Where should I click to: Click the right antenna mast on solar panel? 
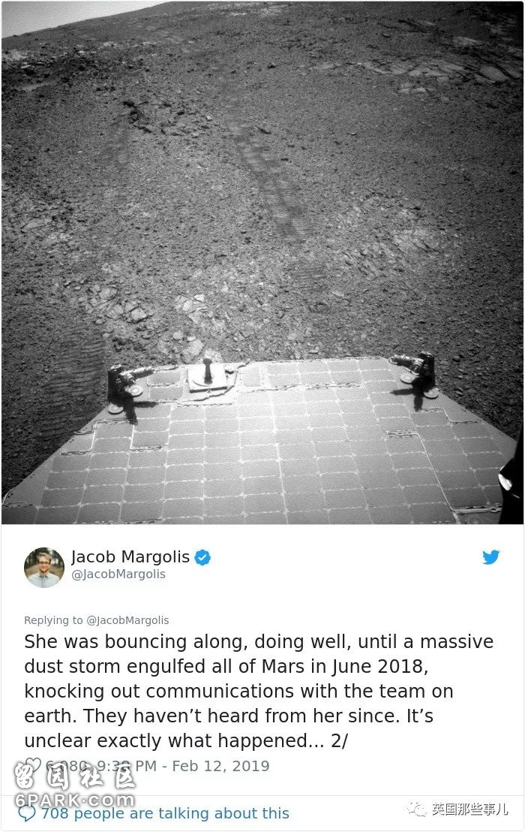click(x=418, y=375)
